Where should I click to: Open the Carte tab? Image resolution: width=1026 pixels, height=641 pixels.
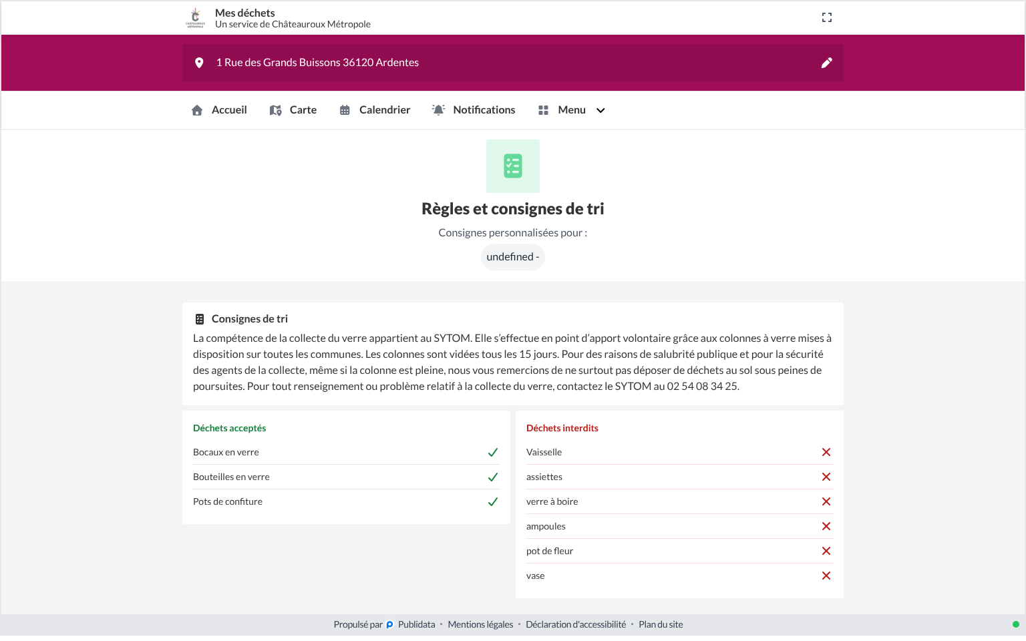(x=293, y=110)
